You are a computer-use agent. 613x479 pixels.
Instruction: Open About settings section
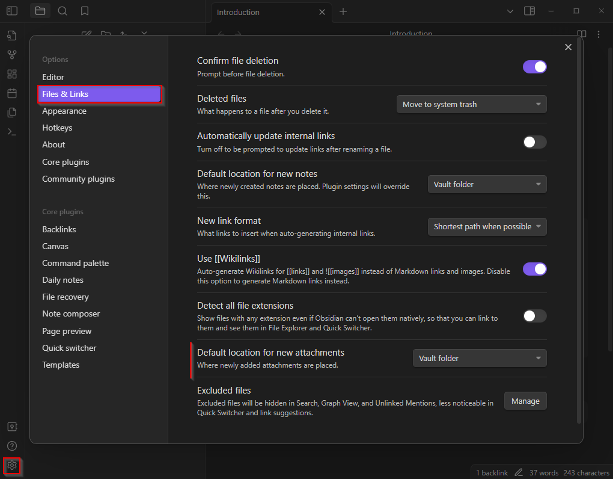click(x=99, y=145)
